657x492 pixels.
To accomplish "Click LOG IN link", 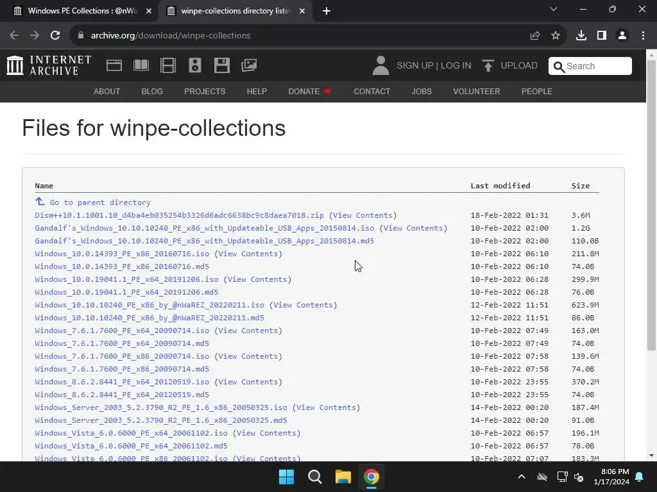I will point(456,66).
